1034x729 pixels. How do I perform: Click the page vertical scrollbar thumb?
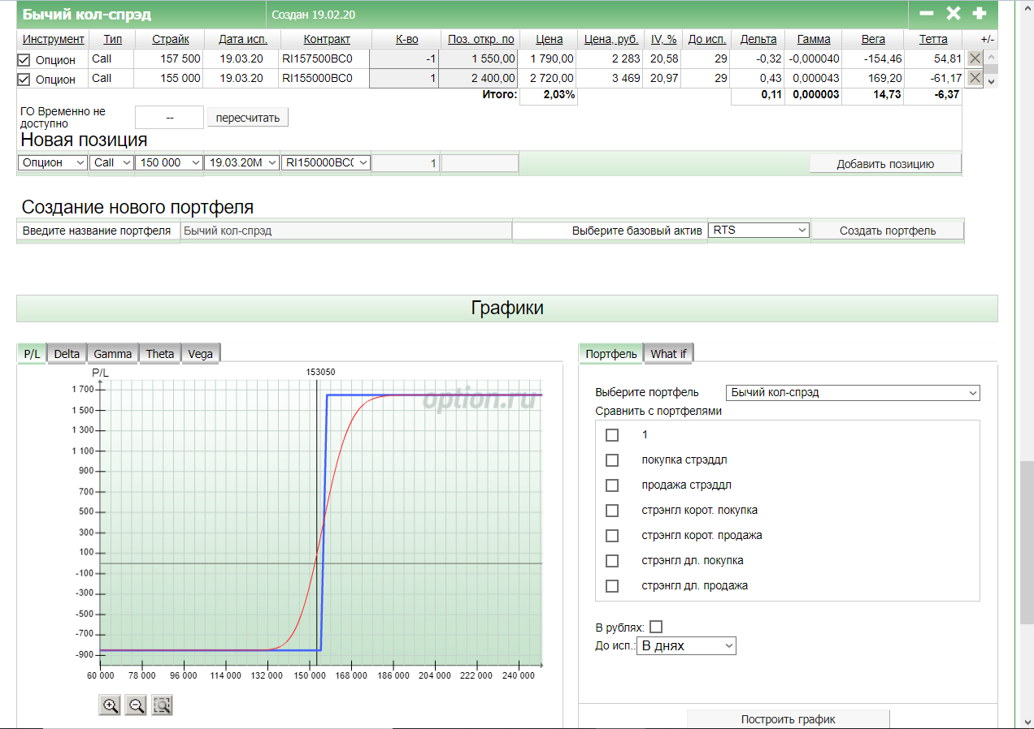pyautogui.click(x=1027, y=542)
